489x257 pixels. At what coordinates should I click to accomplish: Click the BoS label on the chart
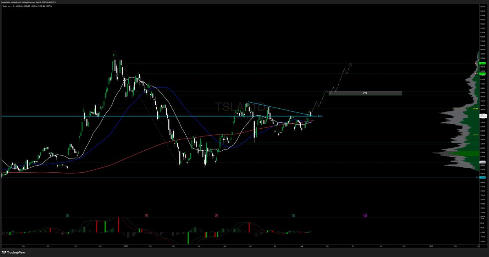coord(320,116)
